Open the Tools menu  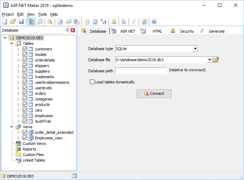click(x=42, y=14)
